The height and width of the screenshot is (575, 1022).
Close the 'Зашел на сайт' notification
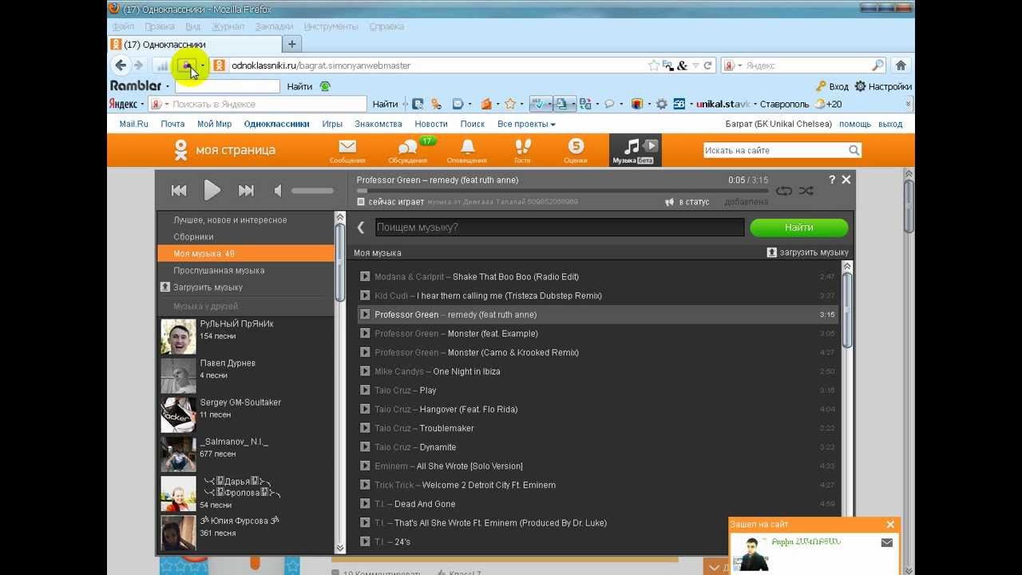tap(890, 525)
